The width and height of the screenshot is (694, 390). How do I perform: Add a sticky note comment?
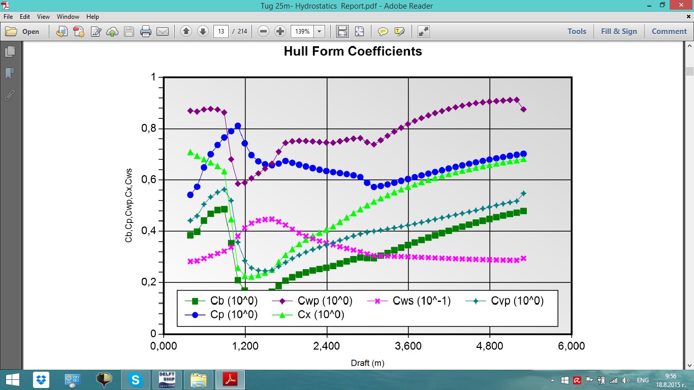(x=383, y=31)
